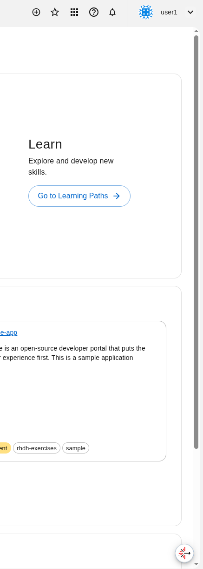Click the user1 username label
This screenshot has height=569, width=203.
pyautogui.click(x=169, y=12)
